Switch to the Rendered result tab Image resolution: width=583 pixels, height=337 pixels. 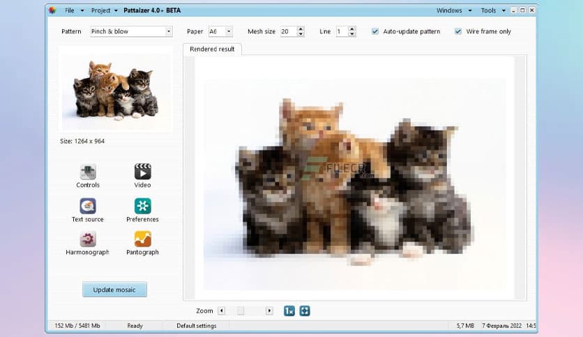pos(212,49)
